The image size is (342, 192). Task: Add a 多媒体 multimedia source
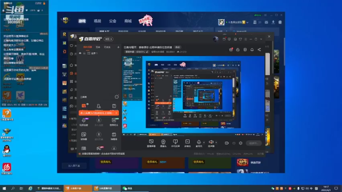(188, 143)
